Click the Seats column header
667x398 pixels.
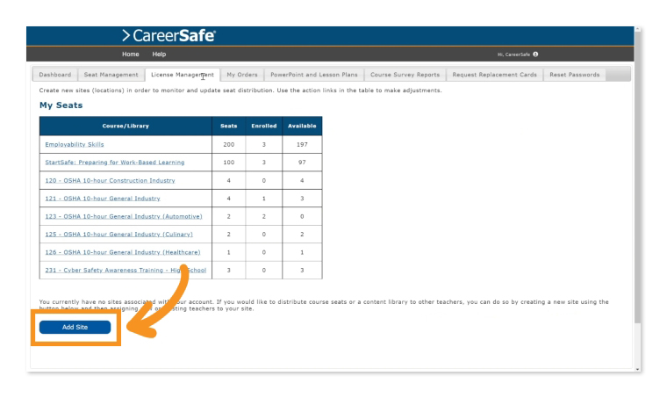click(229, 126)
